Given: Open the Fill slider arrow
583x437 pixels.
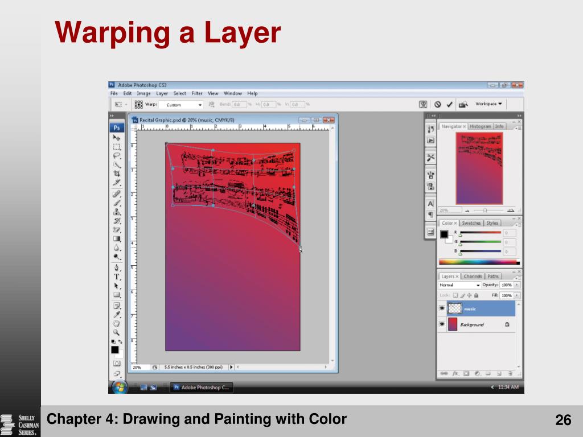Looking at the screenshot, I should (x=517, y=295).
